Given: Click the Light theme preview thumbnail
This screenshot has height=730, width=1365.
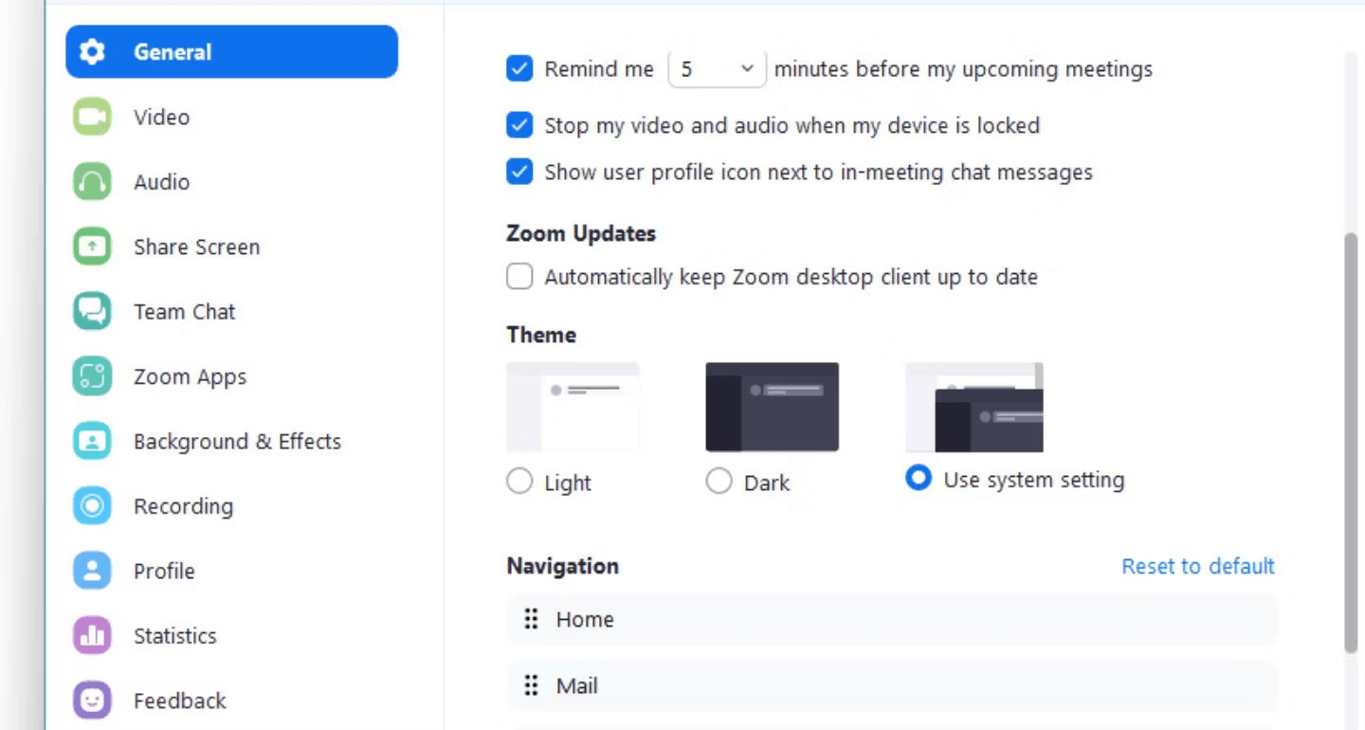Looking at the screenshot, I should coord(573,407).
